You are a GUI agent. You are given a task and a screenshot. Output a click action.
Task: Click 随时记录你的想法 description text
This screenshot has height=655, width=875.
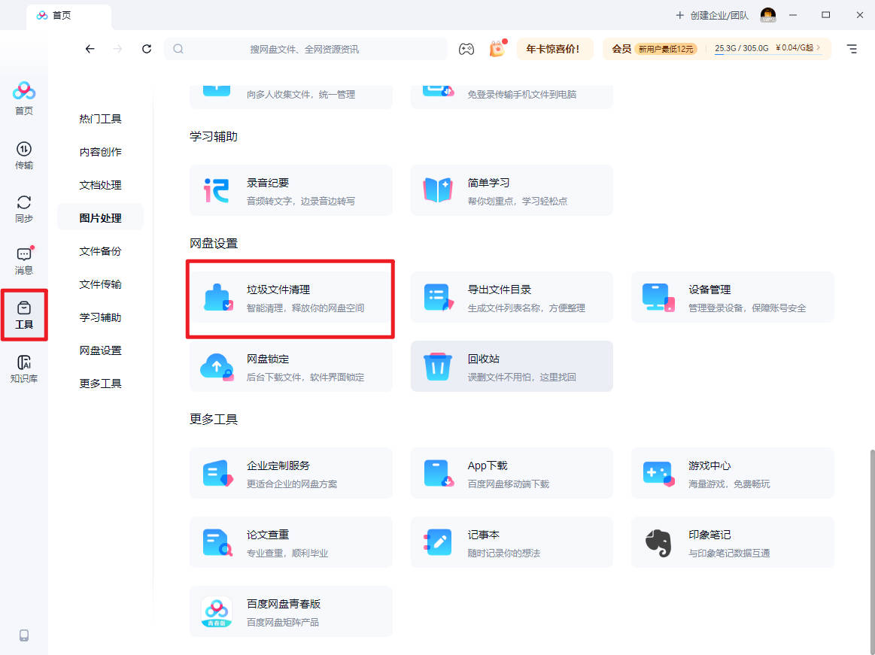504,553
